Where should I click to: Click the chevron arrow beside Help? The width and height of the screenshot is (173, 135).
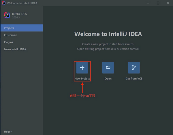11,132
